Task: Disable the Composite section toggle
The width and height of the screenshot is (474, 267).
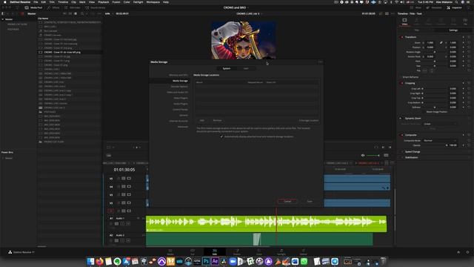Action: tap(401, 135)
